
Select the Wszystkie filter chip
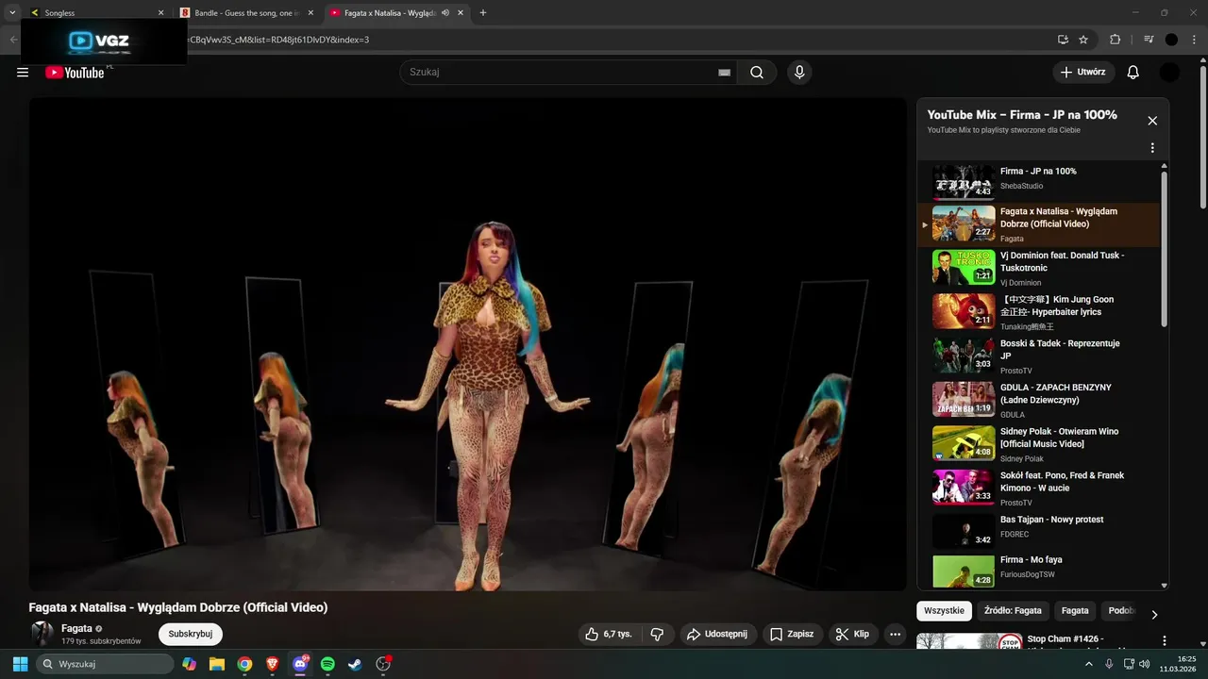click(945, 611)
